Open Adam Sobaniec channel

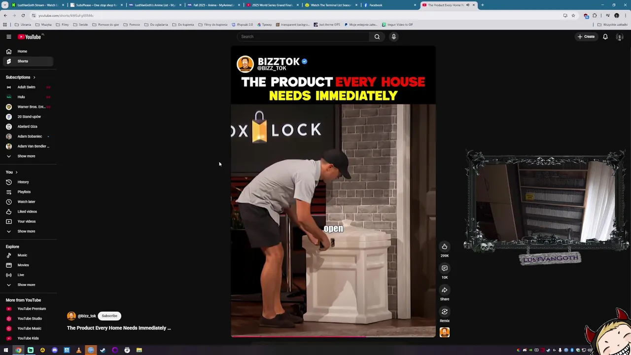tap(28, 137)
